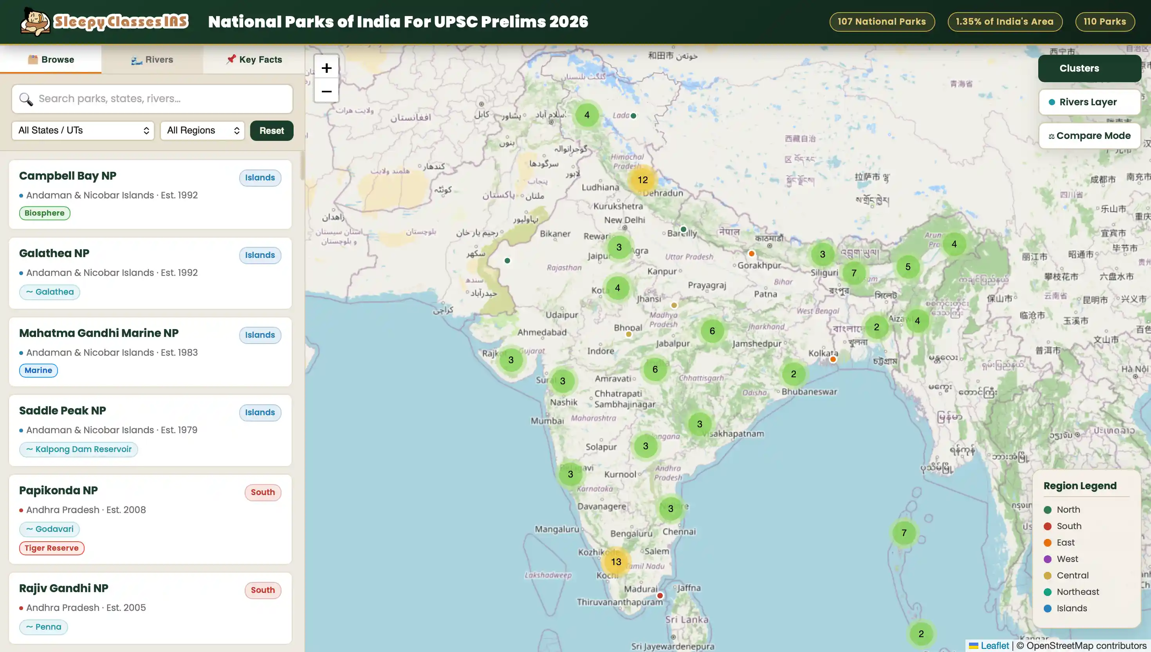Select the Campbell Bay NP card
The image size is (1151, 652).
(x=150, y=195)
